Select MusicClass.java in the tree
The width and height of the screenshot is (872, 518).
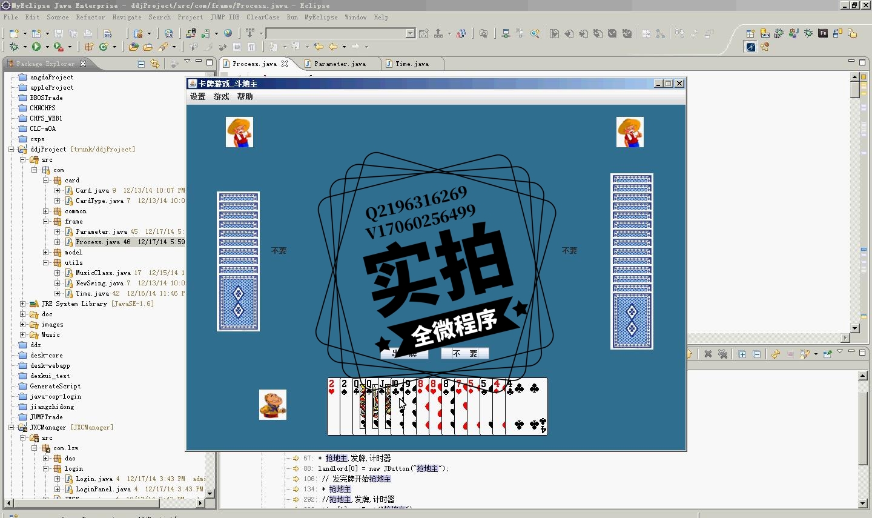[103, 273]
